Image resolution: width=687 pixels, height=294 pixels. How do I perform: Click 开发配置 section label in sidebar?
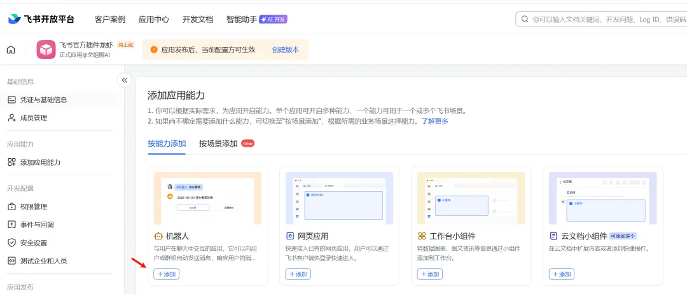coord(20,189)
